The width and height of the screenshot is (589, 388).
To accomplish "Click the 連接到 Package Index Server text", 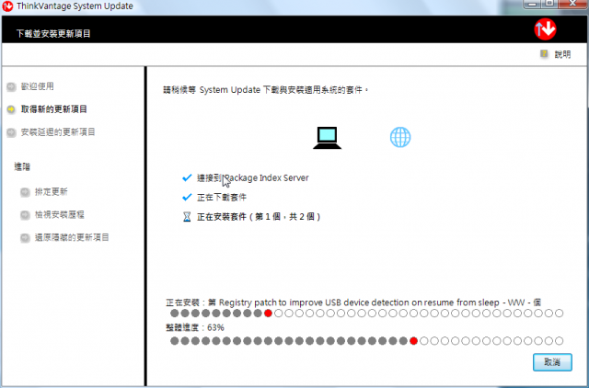I will point(253,177).
